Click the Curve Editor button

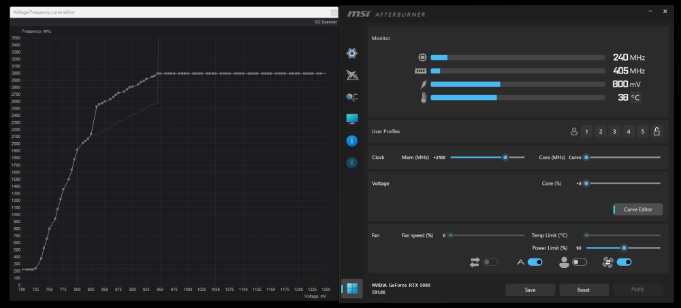pos(638,209)
